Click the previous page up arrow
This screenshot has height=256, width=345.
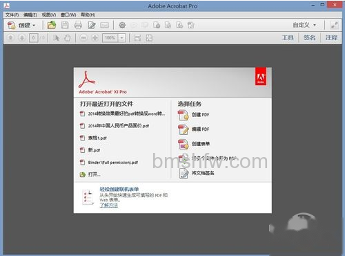click(x=10, y=37)
